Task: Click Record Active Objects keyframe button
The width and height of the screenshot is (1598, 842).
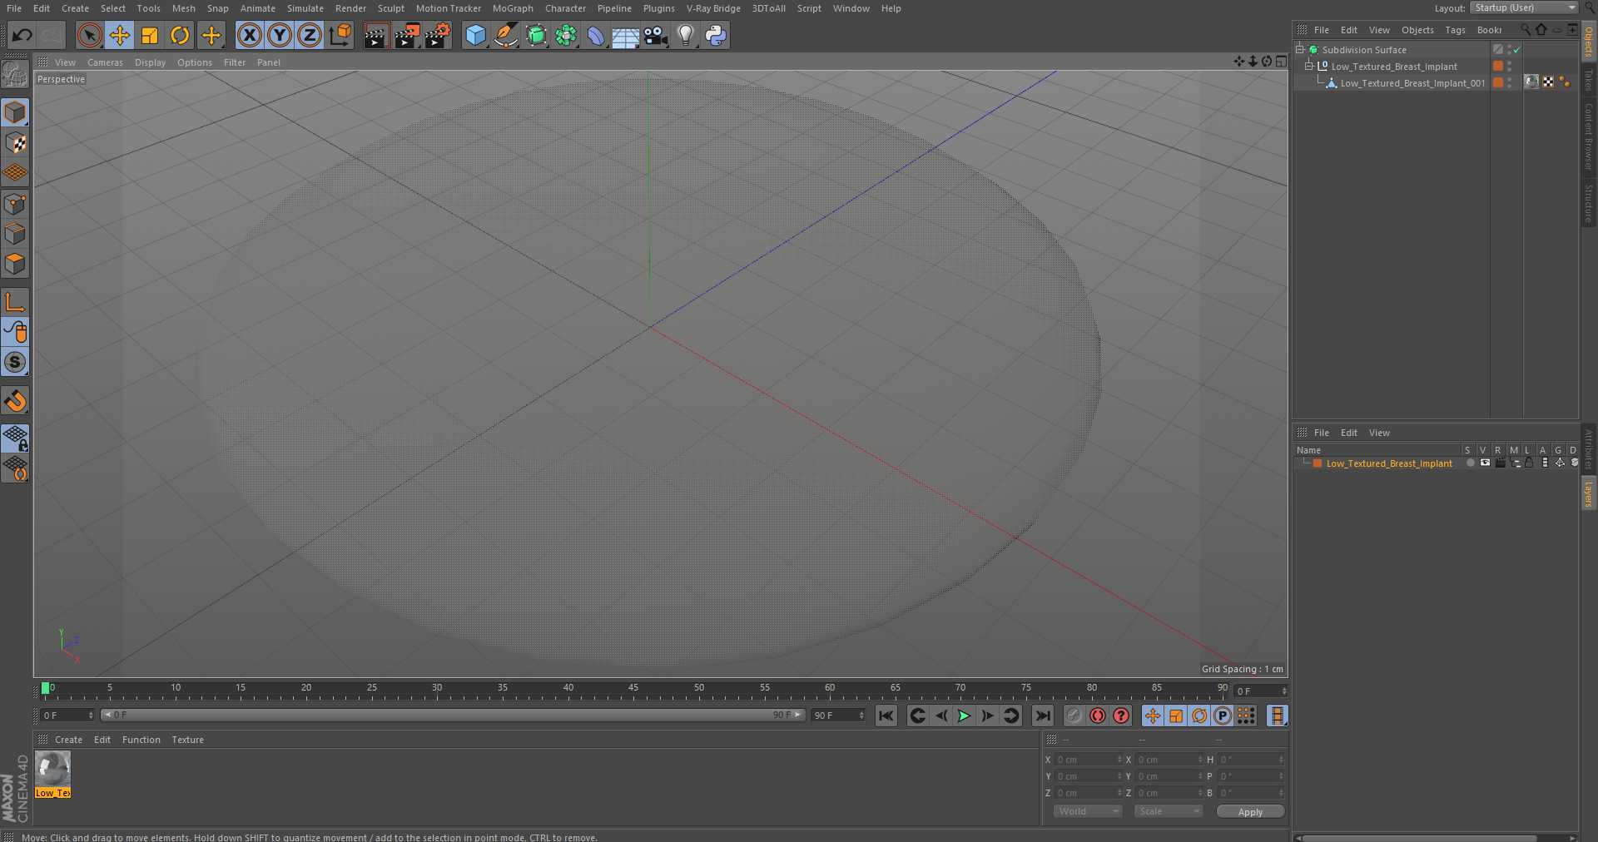Action: coord(1074,716)
